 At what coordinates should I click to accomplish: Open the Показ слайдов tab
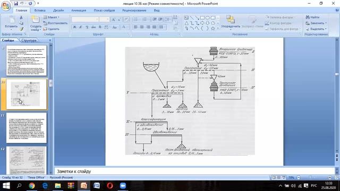pos(104,11)
